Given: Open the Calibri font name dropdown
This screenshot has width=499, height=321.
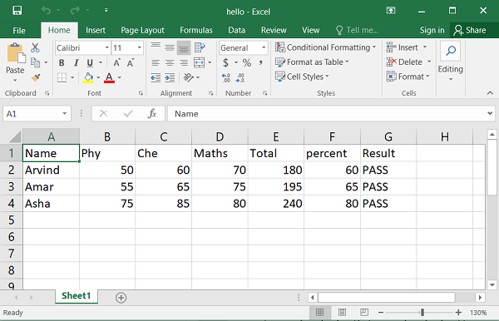Looking at the screenshot, I should 107,47.
